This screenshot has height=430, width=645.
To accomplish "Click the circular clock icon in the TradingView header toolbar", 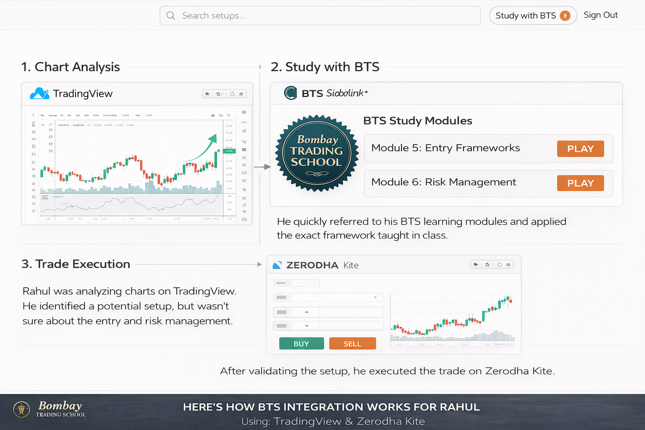I will pyautogui.click(x=232, y=94).
